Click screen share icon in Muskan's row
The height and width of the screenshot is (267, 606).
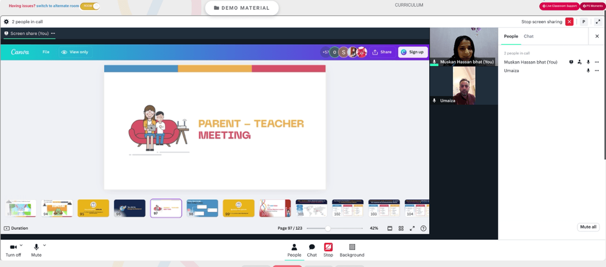click(x=571, y=62)
